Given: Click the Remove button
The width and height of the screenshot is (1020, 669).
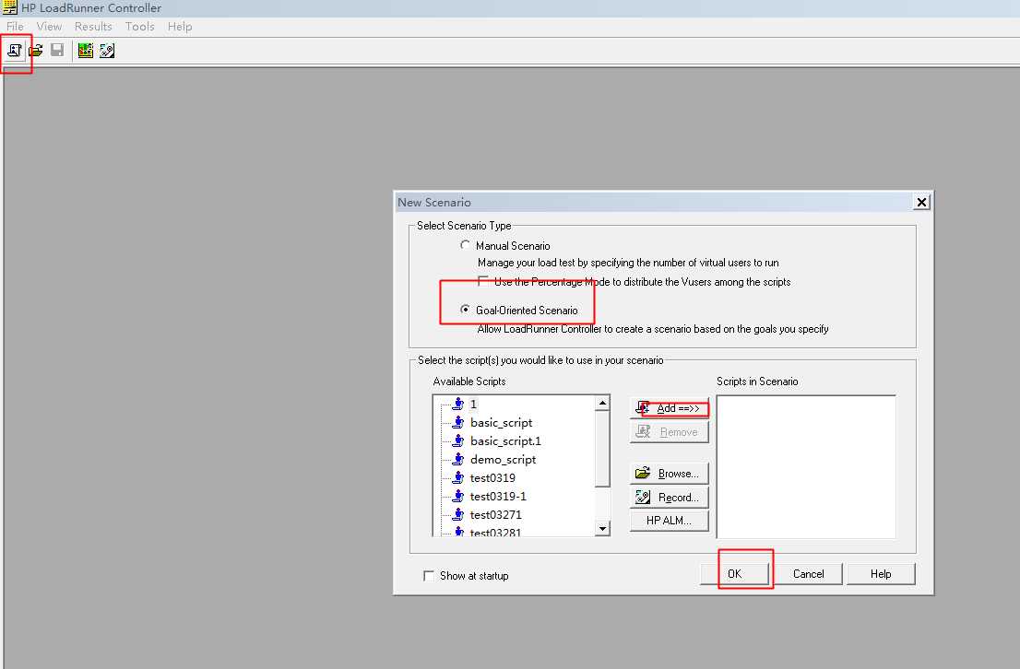Looking at the screenshot, I should (x=670, y=431).
